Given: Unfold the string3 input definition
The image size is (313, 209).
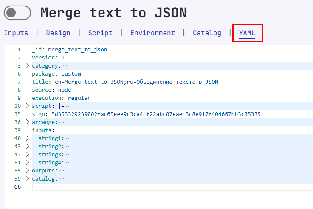Looking at the screenshot, I should pyautogui.click(x=28, y=155).
